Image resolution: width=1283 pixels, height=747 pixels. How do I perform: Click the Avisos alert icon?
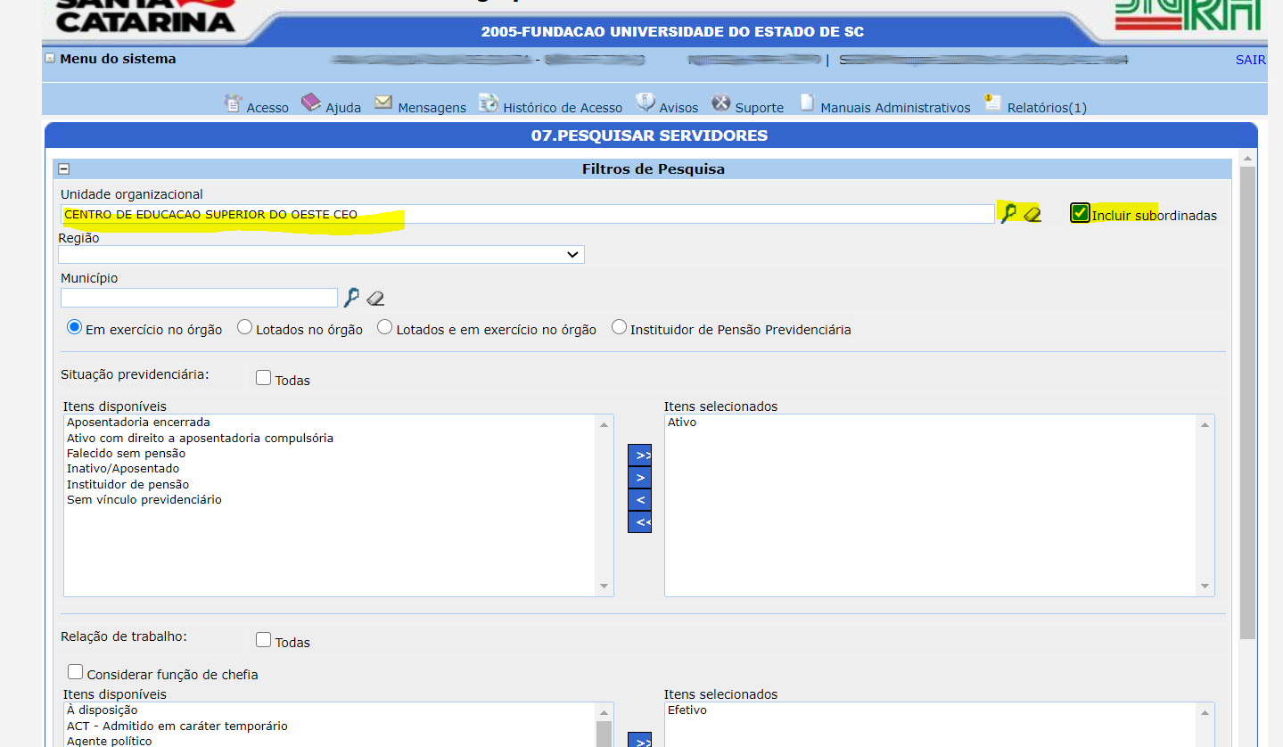646,103
